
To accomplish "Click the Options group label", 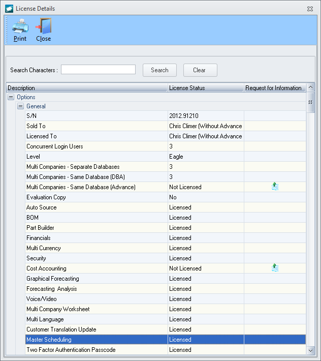I will point(26,97).
